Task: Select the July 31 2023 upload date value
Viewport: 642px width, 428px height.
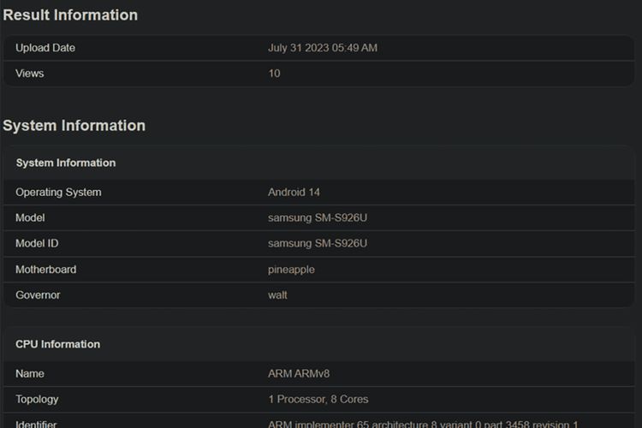Action: [x=323, y=48]
